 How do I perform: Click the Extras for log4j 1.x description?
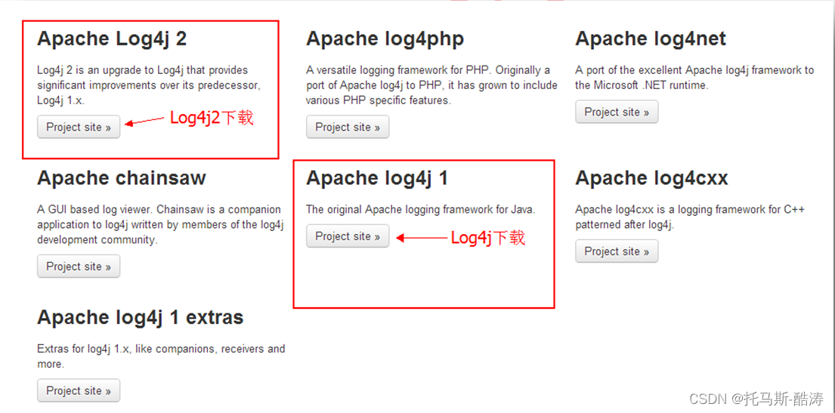tap(161, 356)
